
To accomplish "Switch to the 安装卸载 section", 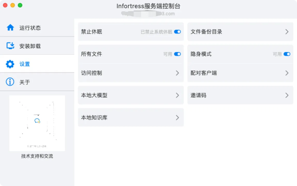I will [37, 46].
